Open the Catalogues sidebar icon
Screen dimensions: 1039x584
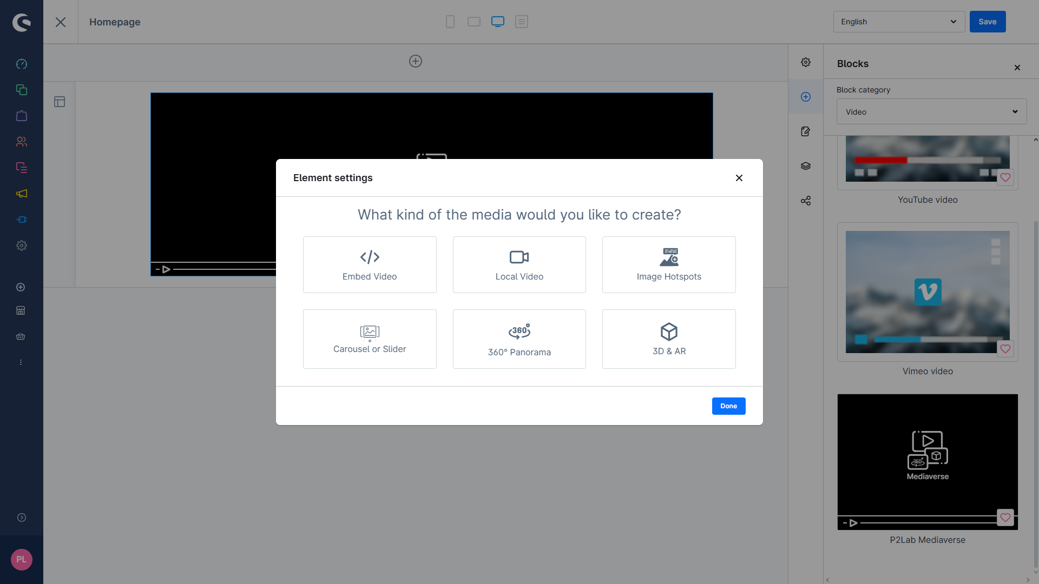(x=22, y=90)
